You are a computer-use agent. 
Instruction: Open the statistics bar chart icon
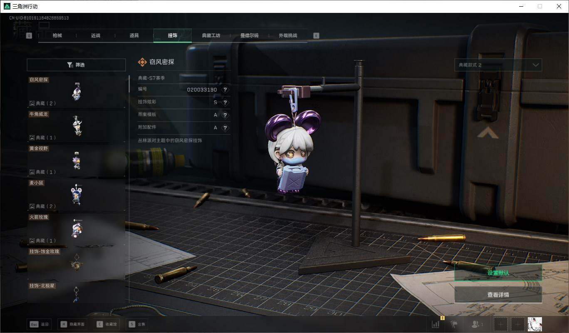point(435,324)
